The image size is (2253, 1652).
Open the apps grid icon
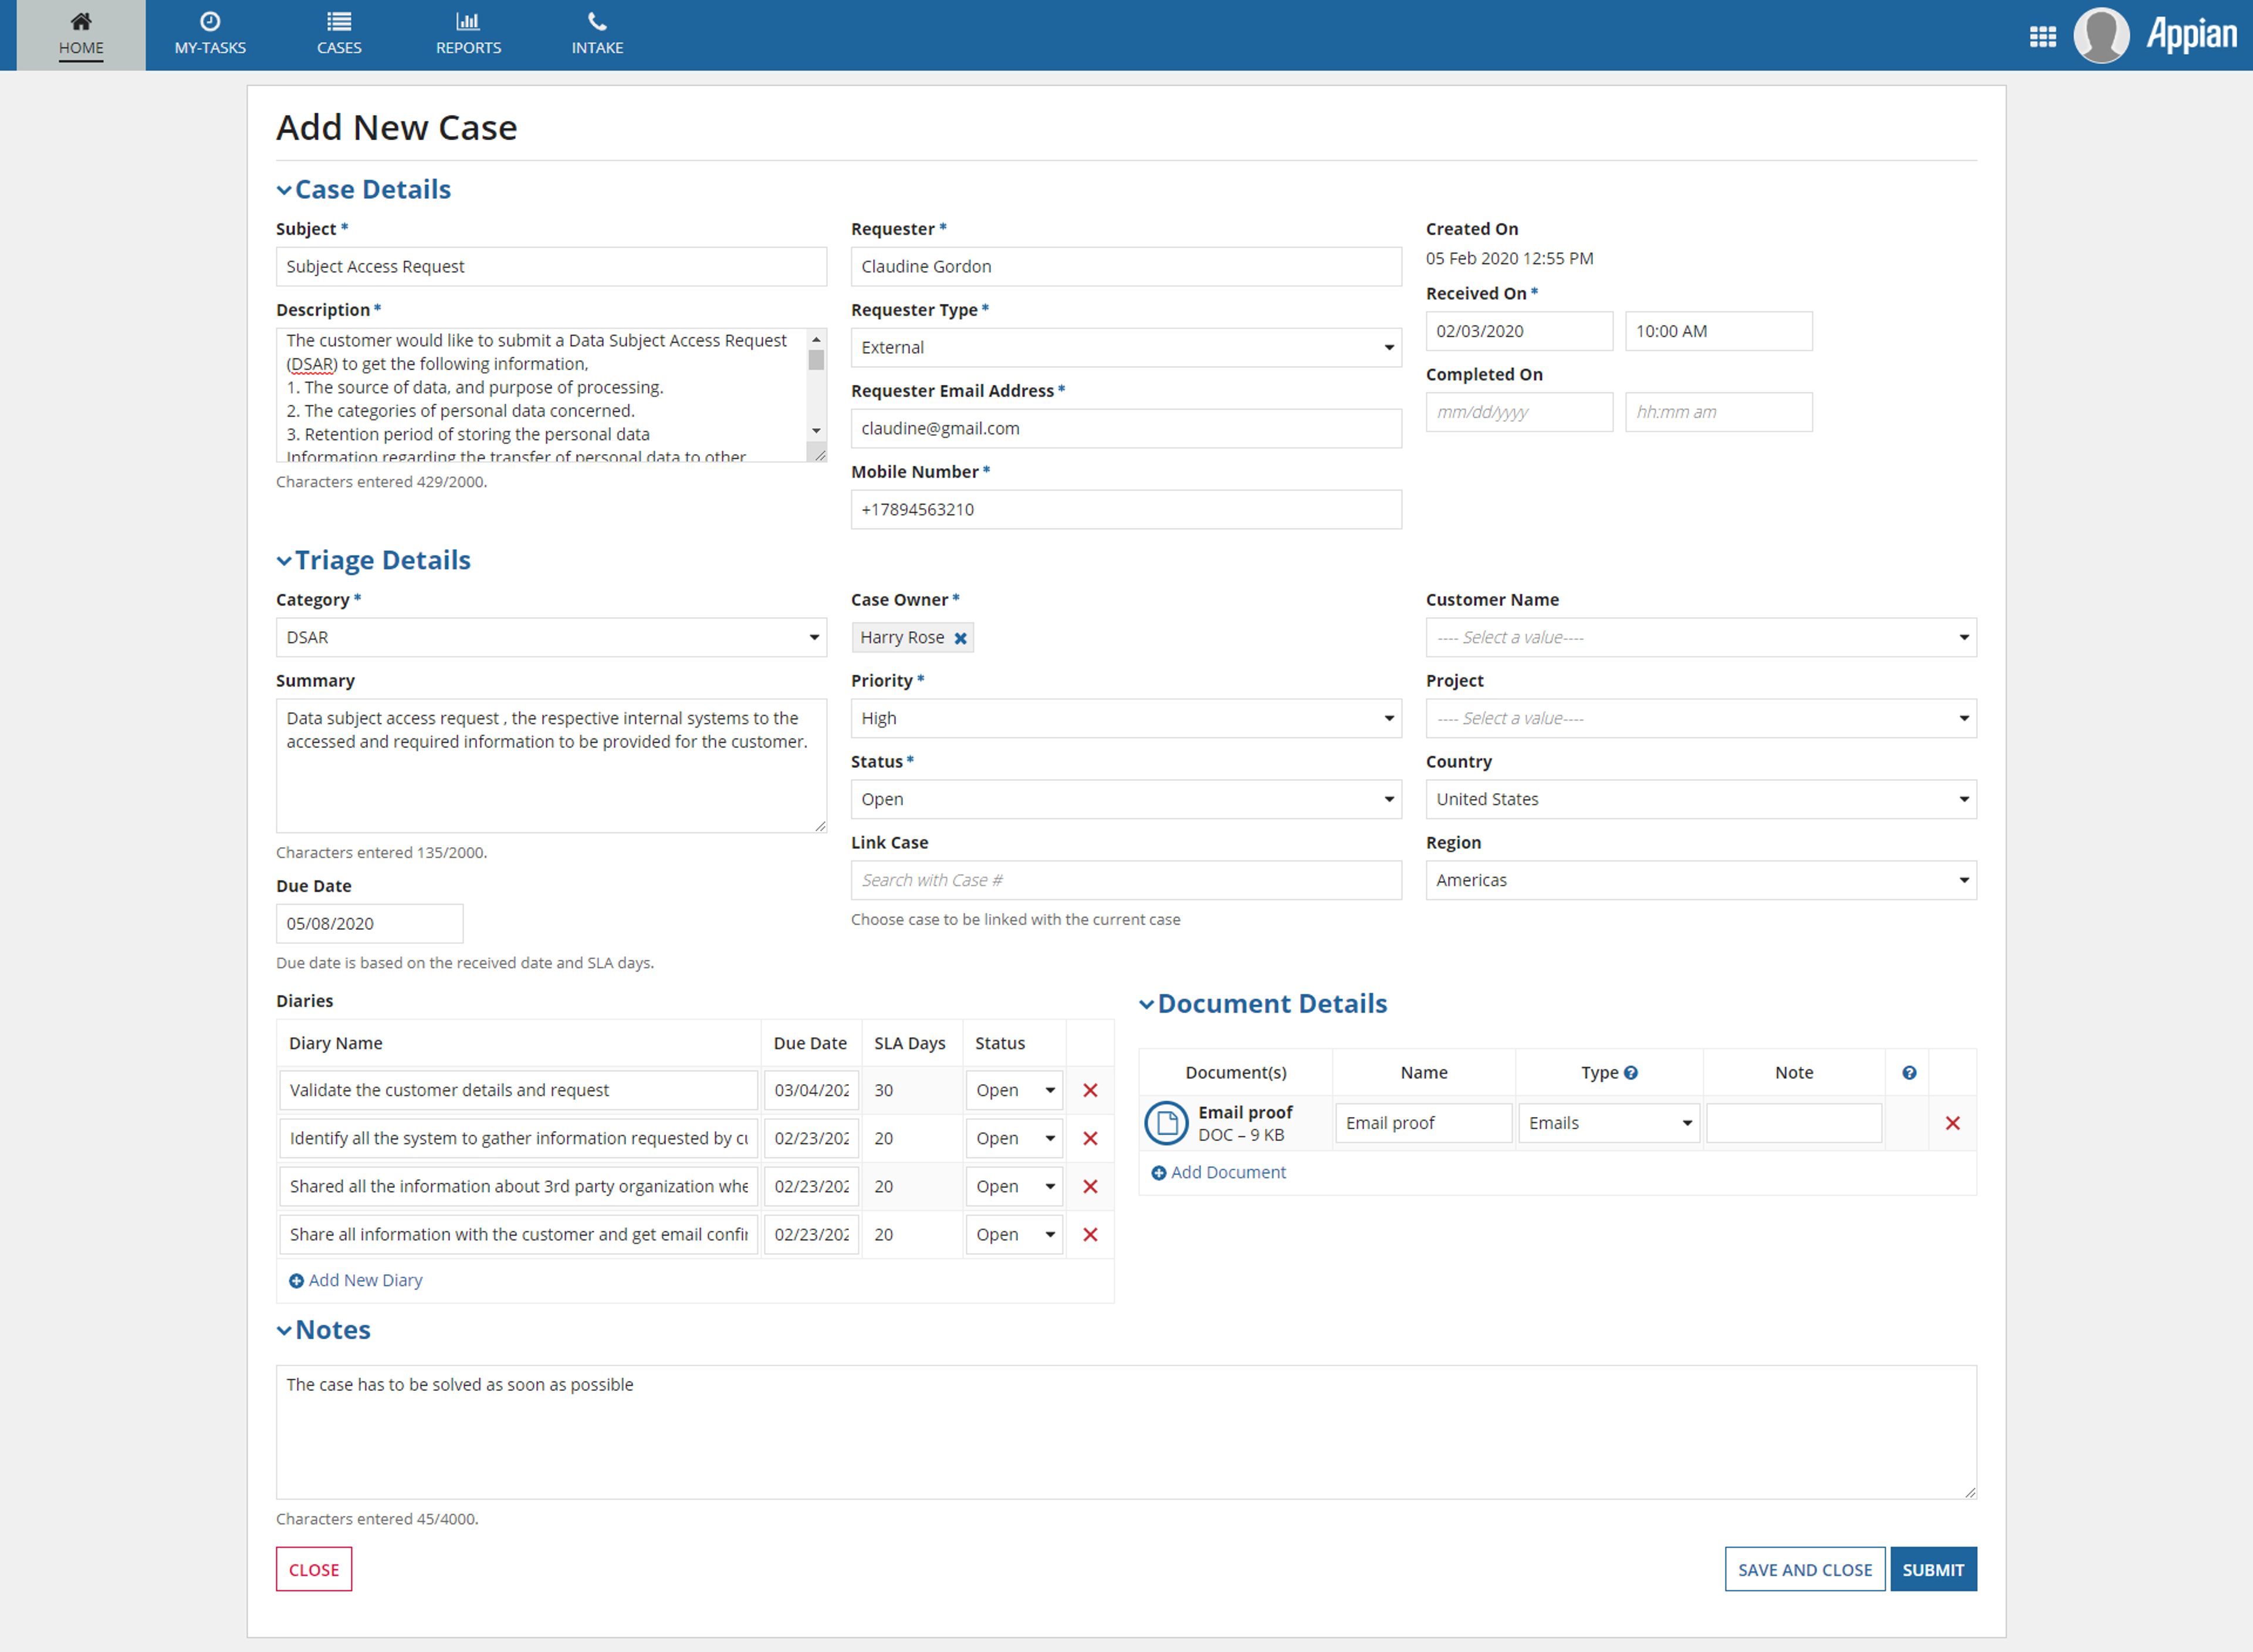[x=2043, y=36]
